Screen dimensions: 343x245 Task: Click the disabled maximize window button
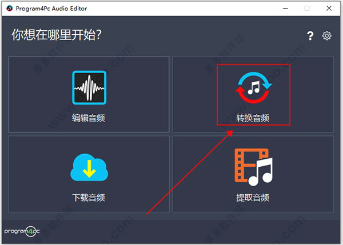click(307, 9)
